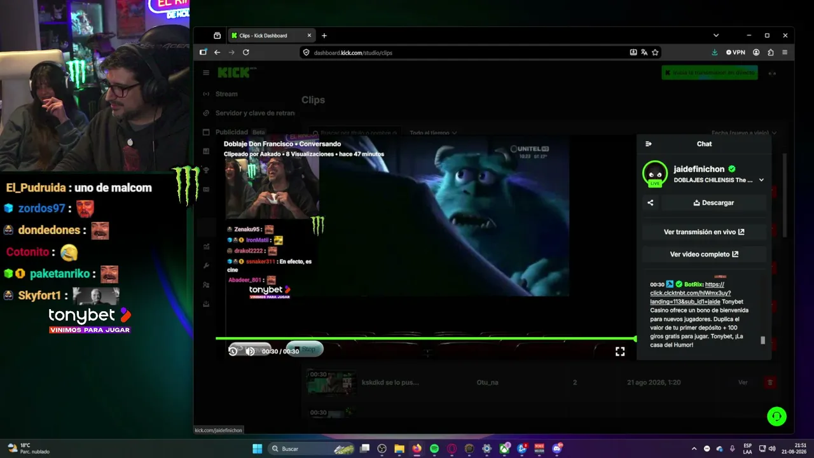Click the analytics chart sidebar icon
Image resolution: width=814 pixels, height=458 pixels.
pyautogui.click(x=206, y=247)
